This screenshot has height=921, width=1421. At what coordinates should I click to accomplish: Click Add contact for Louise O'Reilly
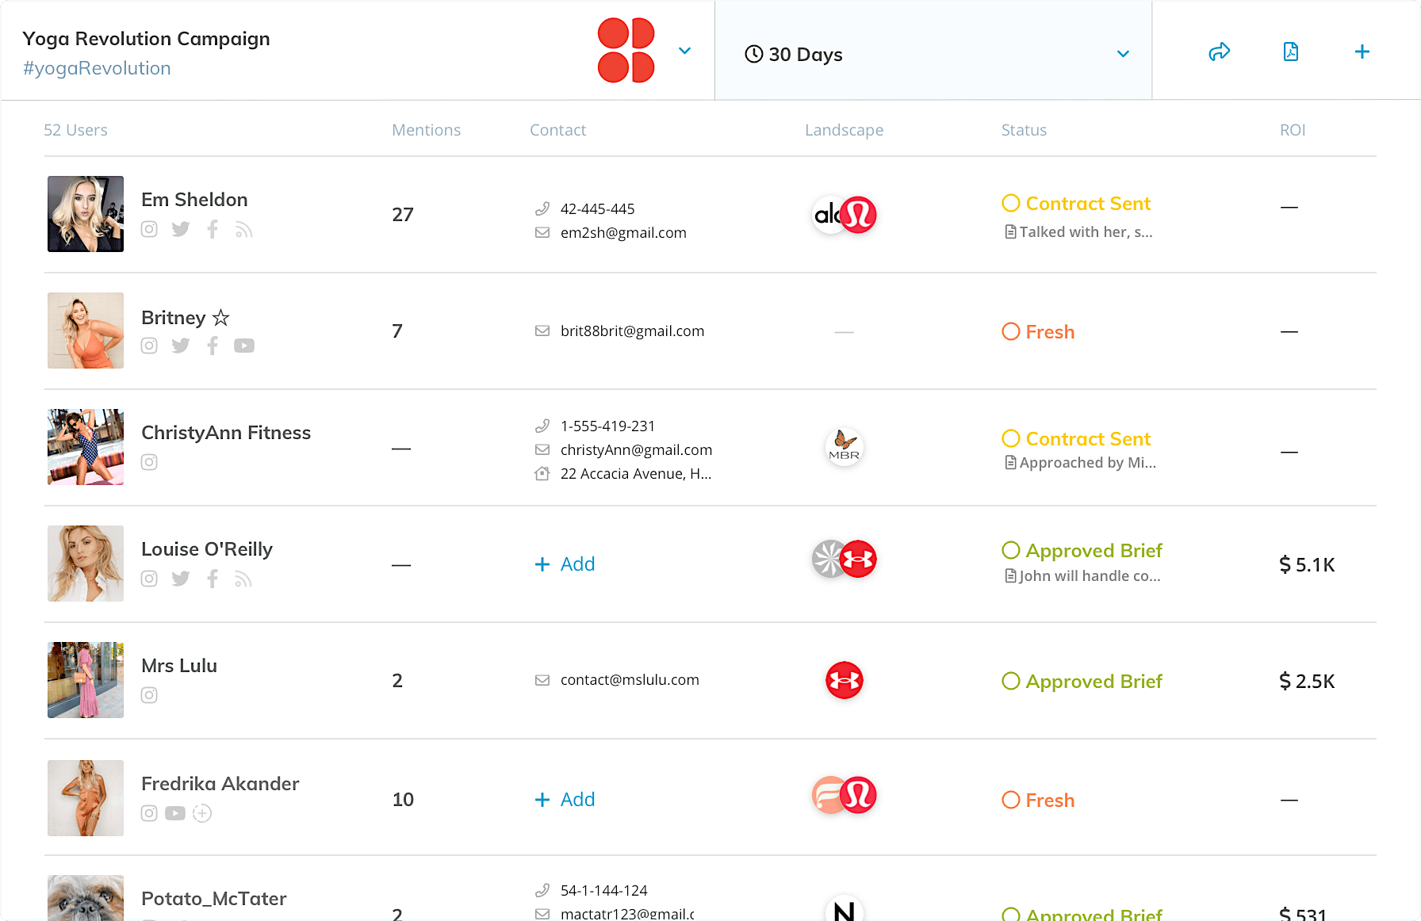click(x=565, y=564)
